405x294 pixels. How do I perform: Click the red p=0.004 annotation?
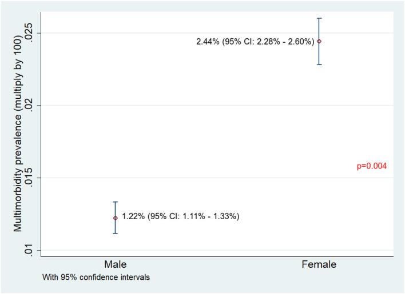click(x=372, y=166)
